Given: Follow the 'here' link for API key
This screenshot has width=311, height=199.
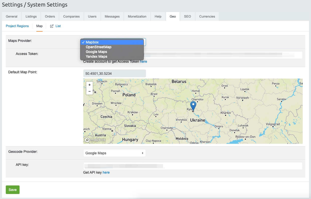Looking at the screenshot, I should click(106, 172).
